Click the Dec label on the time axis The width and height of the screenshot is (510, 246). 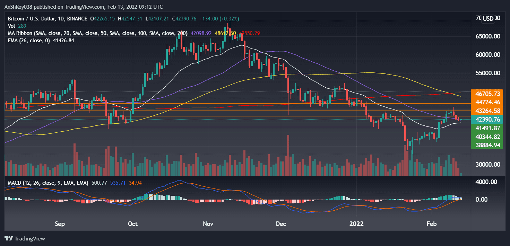[x=281, y=224]
